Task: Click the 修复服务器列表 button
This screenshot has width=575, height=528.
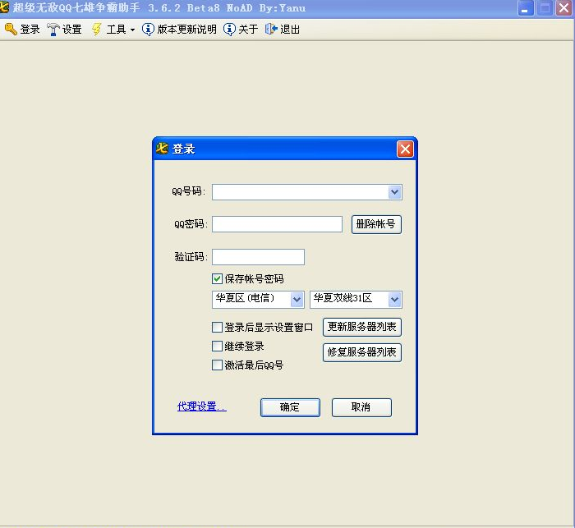Action: click(x=362, y=352)
